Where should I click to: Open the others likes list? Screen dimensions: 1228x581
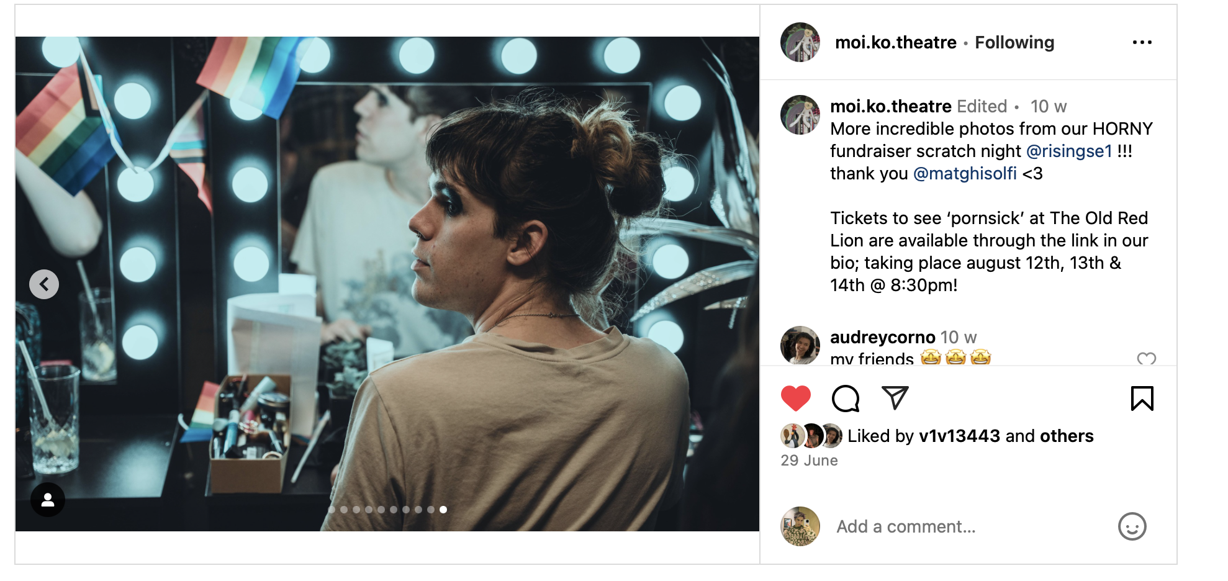pos(1067,436)
